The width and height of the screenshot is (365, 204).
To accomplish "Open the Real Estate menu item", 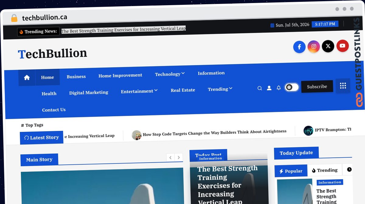I will (183, 90).
